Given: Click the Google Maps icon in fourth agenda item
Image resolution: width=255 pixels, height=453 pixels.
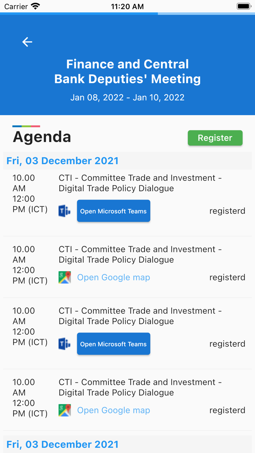Looking at the screenshot, I should click(x=64, y=410).
